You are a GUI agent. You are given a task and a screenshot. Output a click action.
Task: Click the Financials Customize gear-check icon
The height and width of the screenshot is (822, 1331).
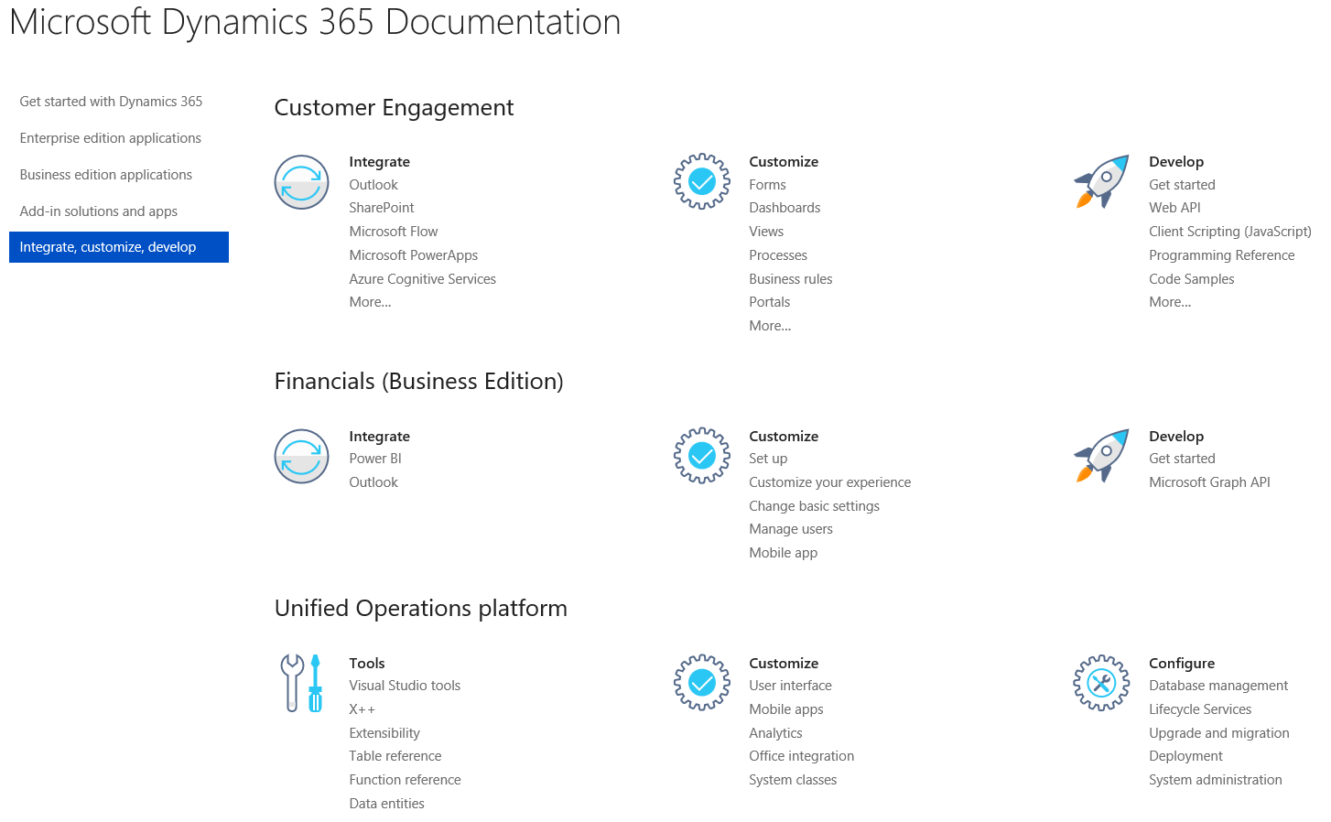coord(701,456)
